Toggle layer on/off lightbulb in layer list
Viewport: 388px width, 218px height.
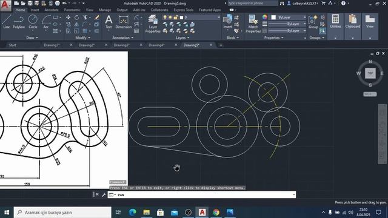(165, 18)
